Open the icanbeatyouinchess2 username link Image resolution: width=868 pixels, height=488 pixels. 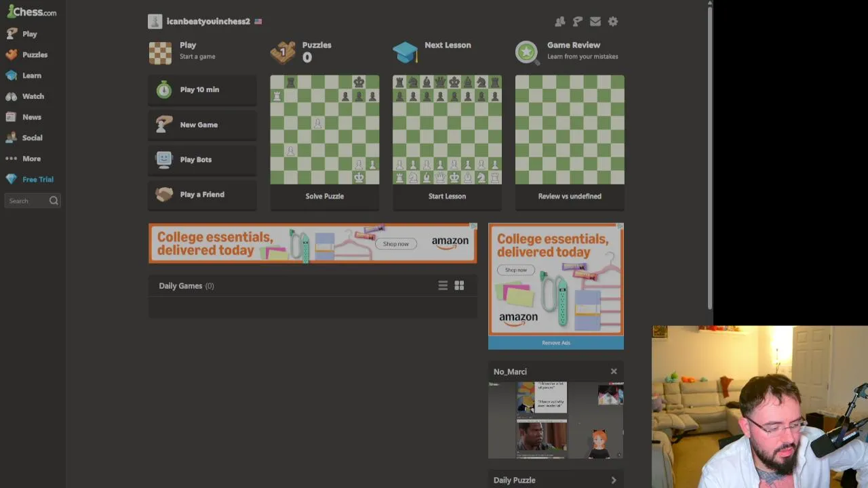(208, 22)
